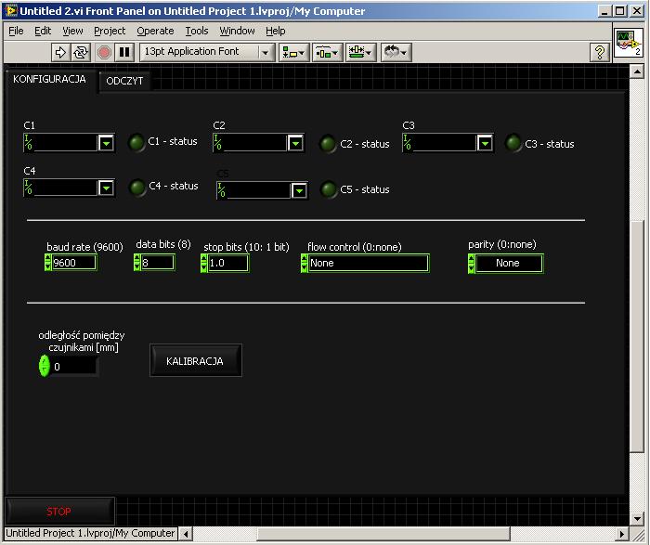The image size is (650, 545).
Task: Click the baud rate 9600 field
Action: (x=73, y=263)
